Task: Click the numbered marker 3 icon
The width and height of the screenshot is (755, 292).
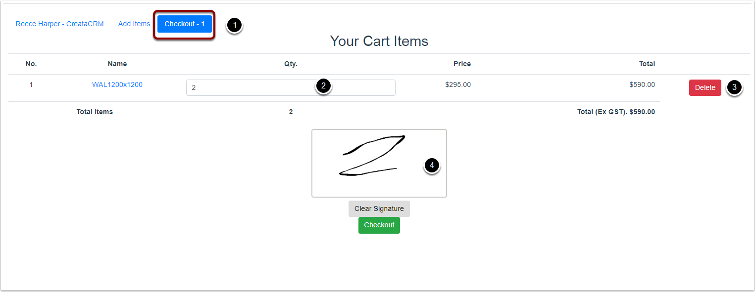Action: (x=734, y=87)
